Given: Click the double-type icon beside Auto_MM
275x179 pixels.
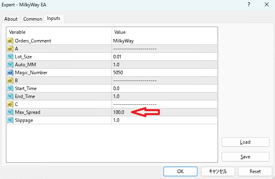Looking at the screenshot, I should pos(10,65).
